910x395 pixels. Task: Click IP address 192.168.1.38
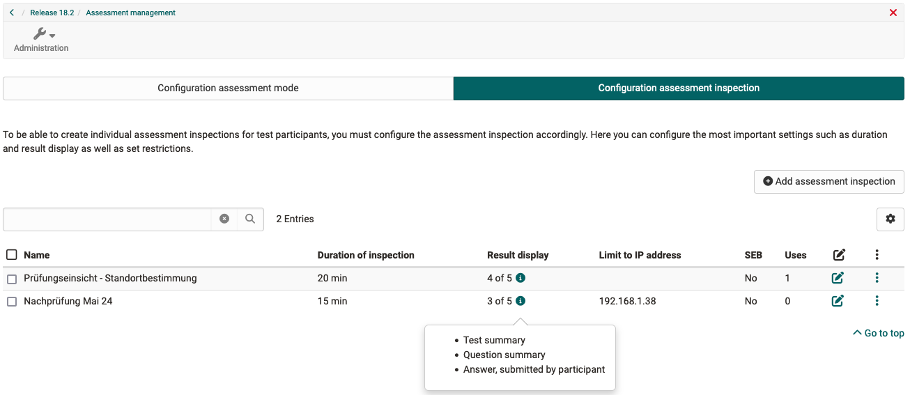pos(627,301)
